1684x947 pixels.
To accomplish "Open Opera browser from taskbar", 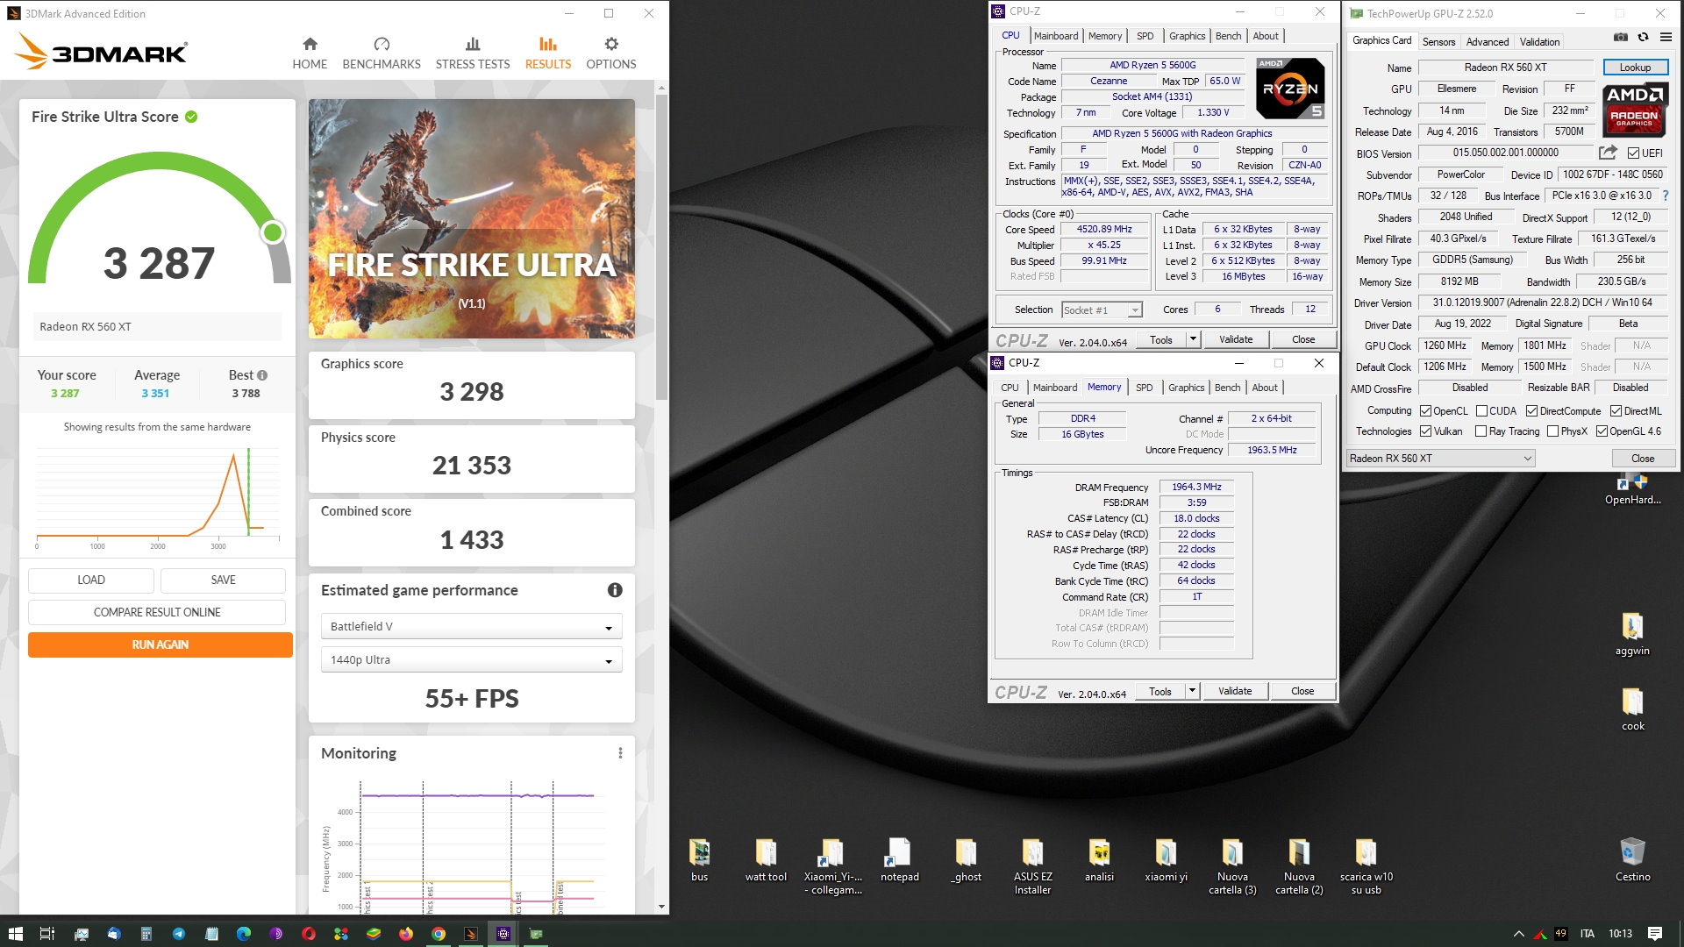I will (309, 934).
